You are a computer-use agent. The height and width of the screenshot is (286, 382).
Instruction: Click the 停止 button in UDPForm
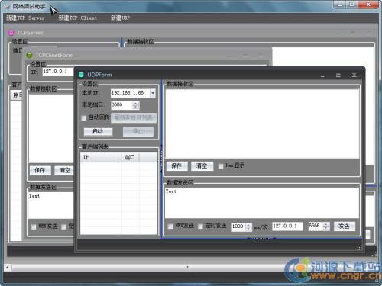(x=138, y=131)
